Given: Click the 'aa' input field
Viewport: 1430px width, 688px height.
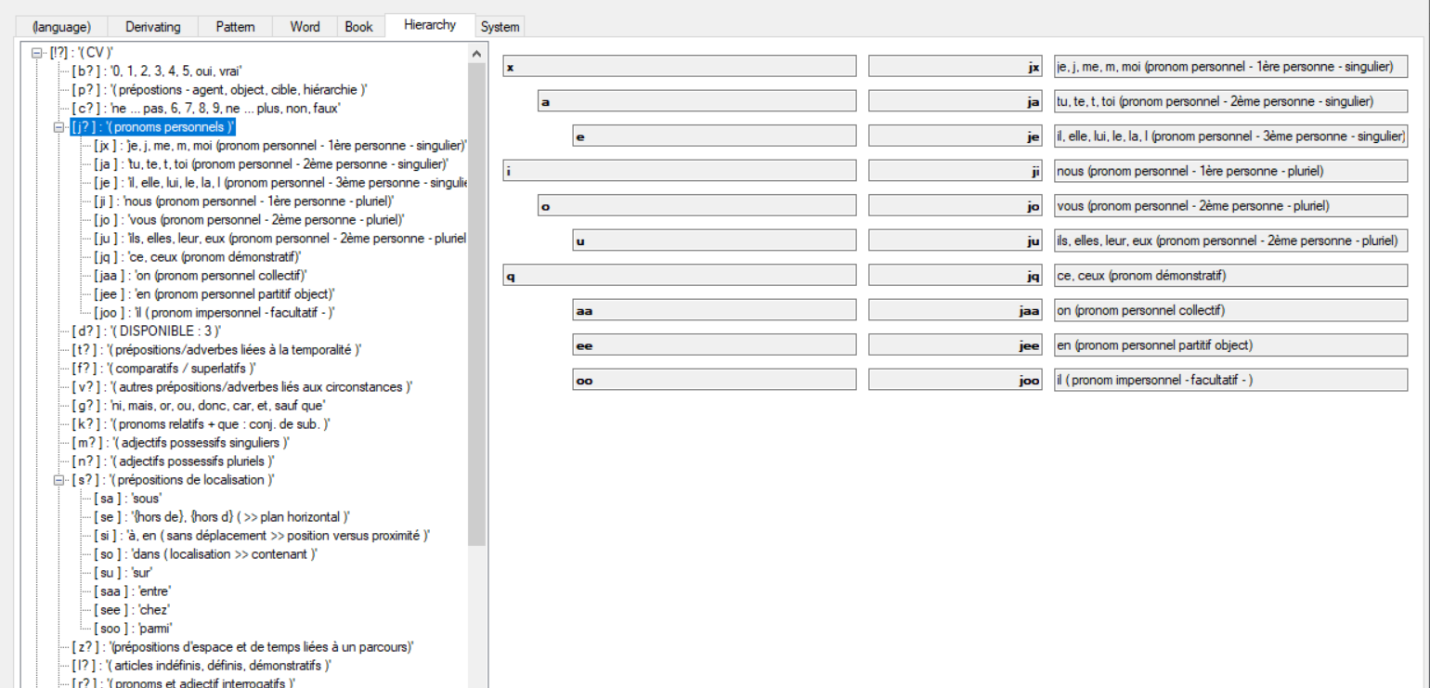Looking at the screenshot, I should (715, 309).
